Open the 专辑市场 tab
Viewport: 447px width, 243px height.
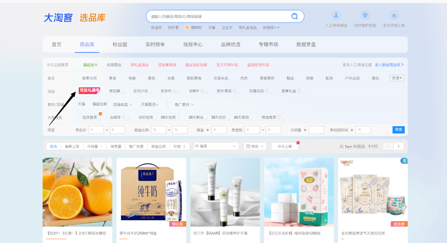[x=268, y=44]
